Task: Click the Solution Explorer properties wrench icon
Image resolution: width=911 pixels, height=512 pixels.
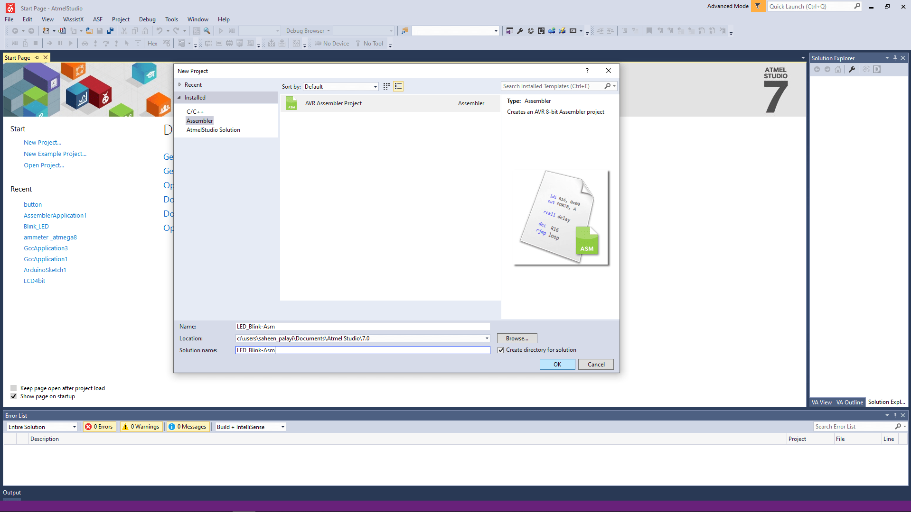Action: [x=852, y=69]
